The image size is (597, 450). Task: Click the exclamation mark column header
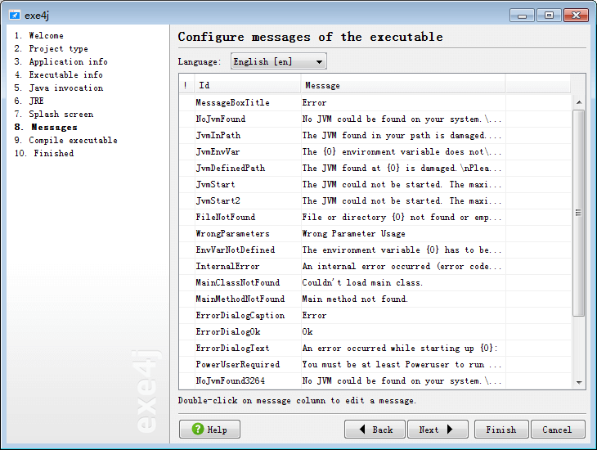coord(186,85)
